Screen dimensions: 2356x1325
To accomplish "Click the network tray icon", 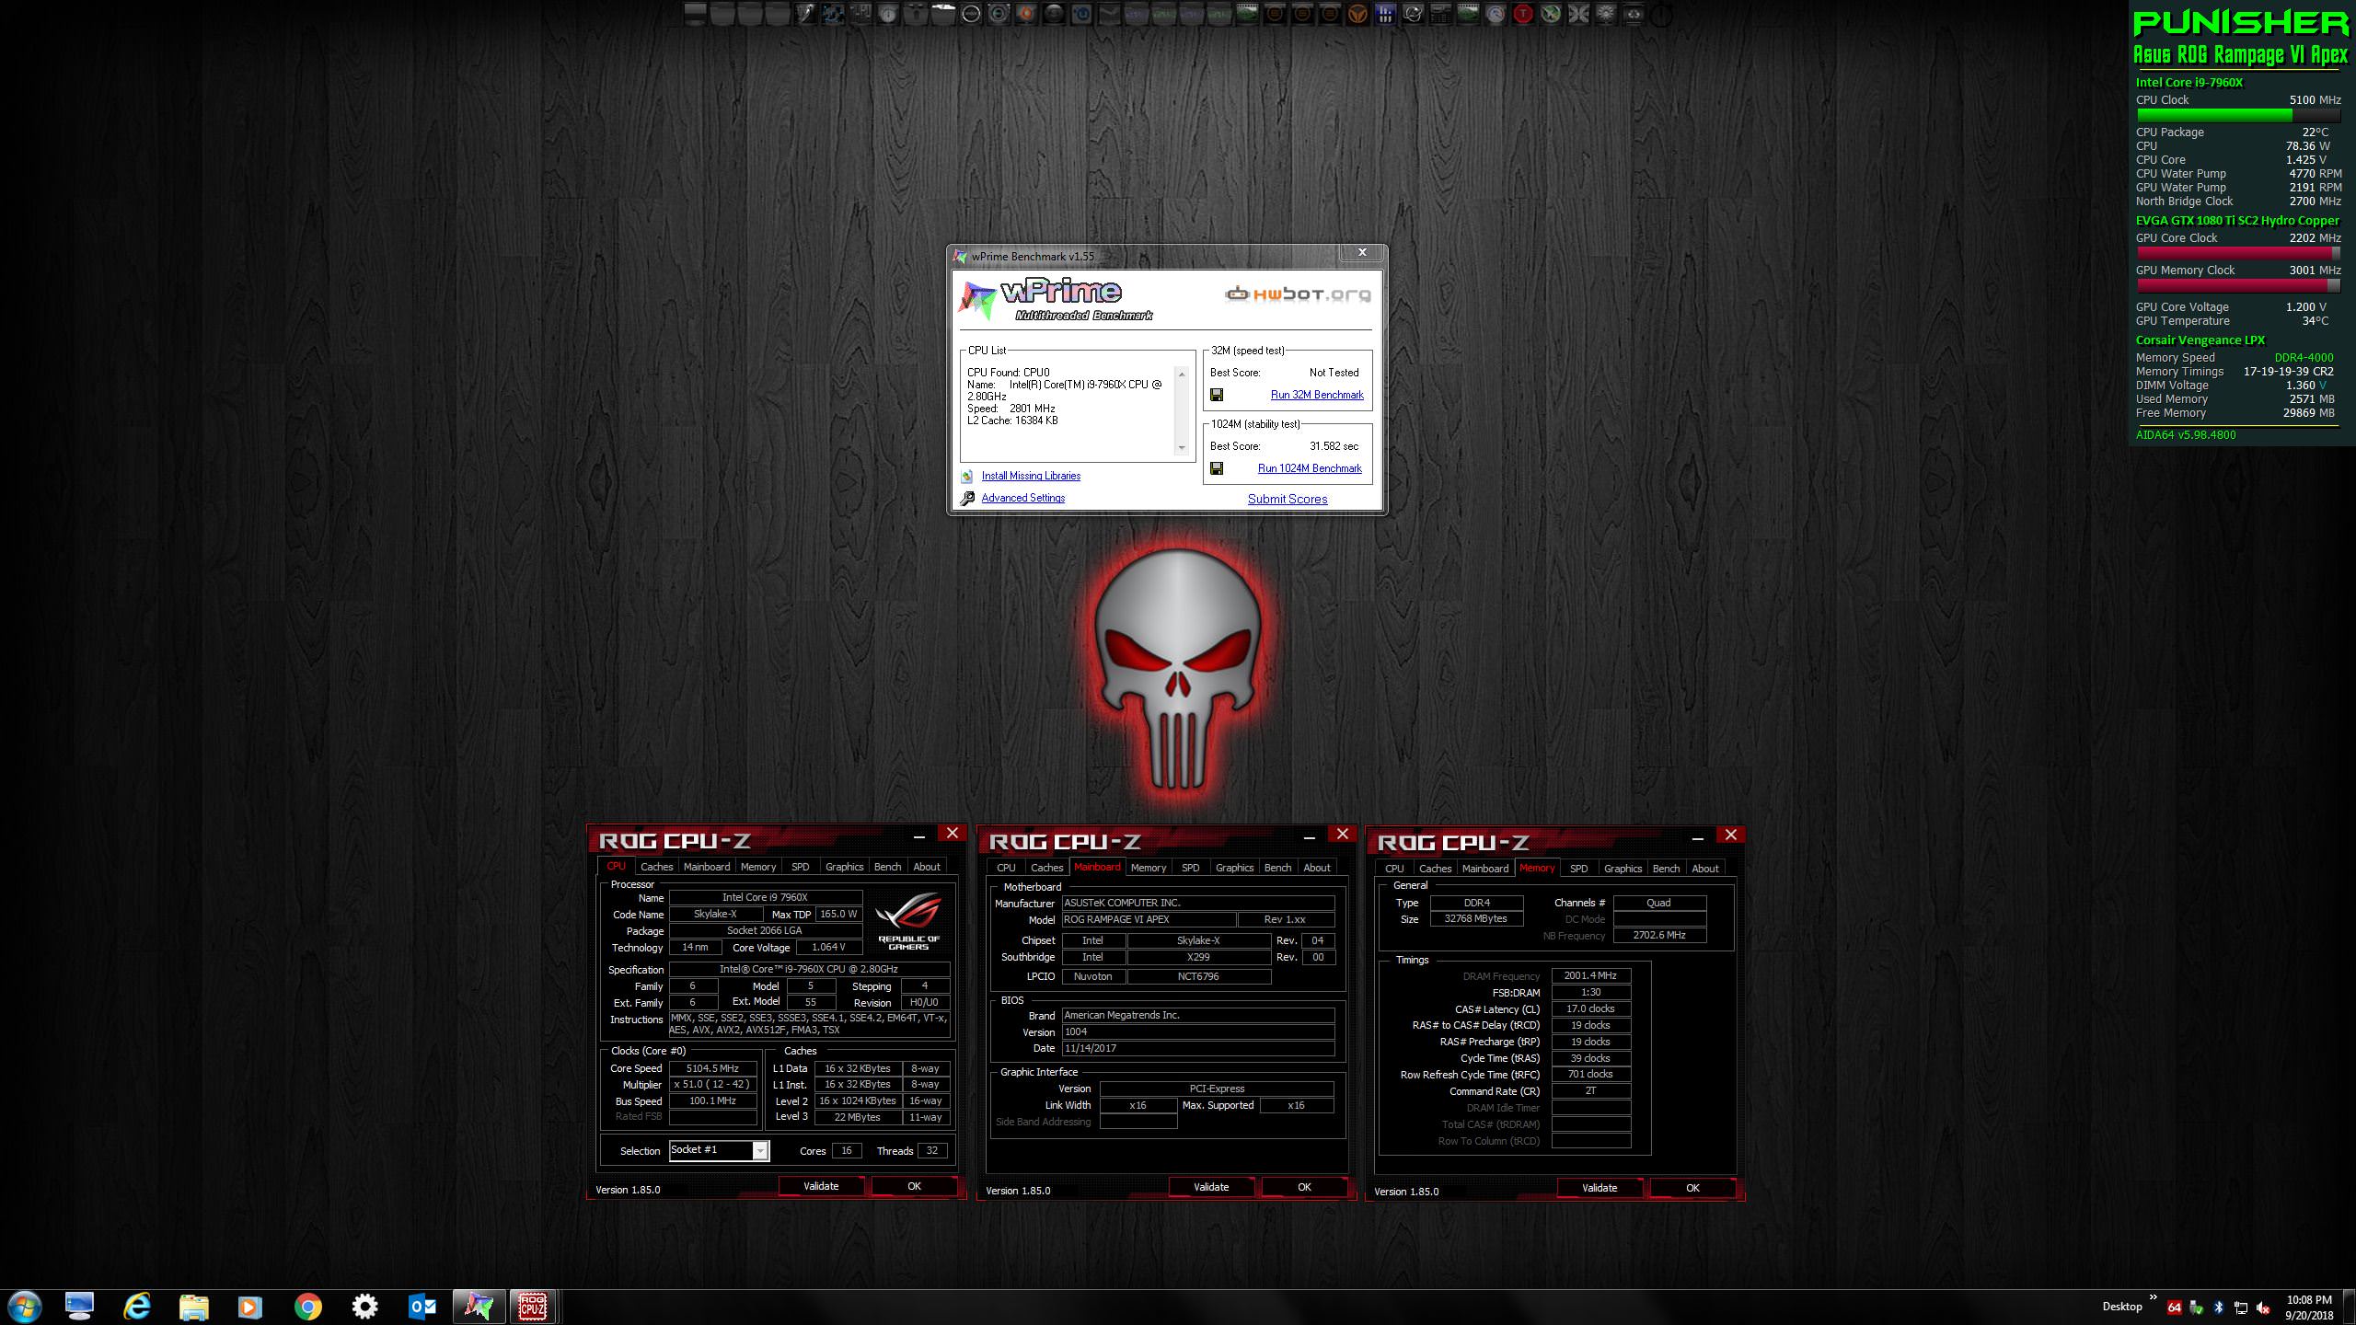I will pos(2241,1308).
